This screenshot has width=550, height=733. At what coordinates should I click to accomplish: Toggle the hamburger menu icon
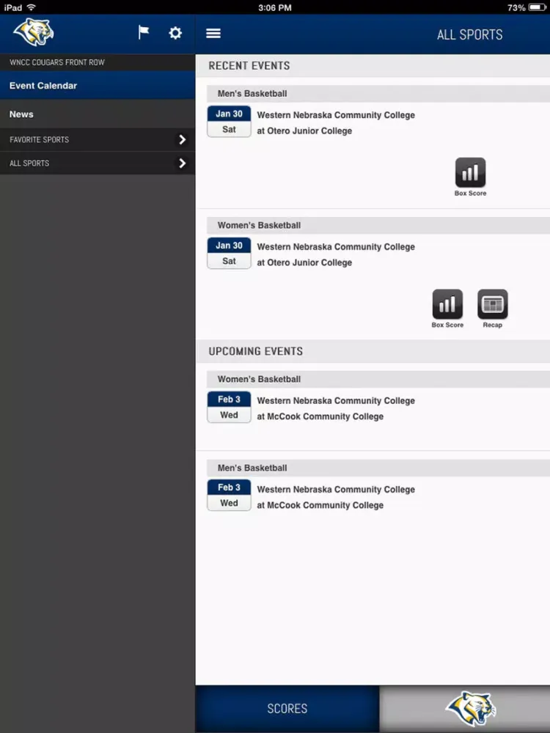coord(213,33)
